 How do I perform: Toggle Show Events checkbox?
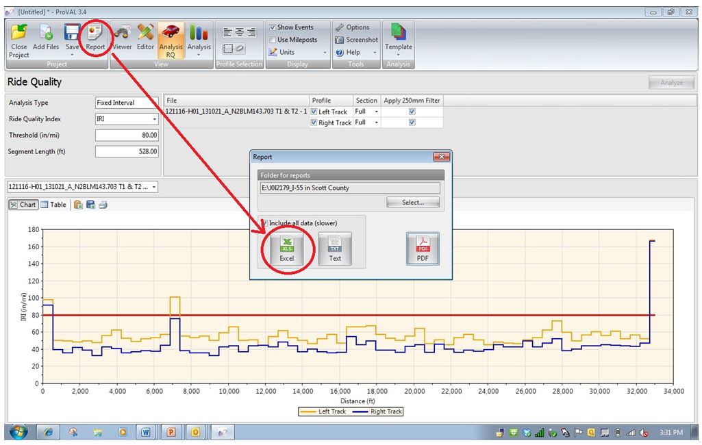[272, 27]
